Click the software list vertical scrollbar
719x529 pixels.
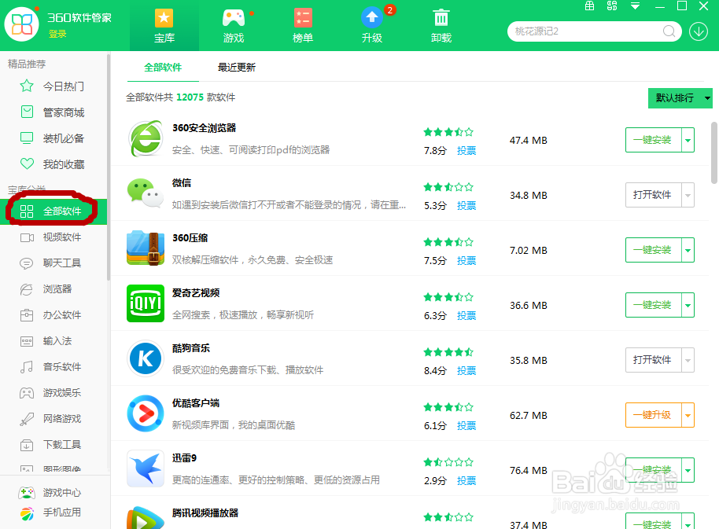coord(714,153)
